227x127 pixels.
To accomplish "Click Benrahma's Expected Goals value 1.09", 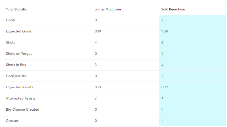I will pos(165,31).
